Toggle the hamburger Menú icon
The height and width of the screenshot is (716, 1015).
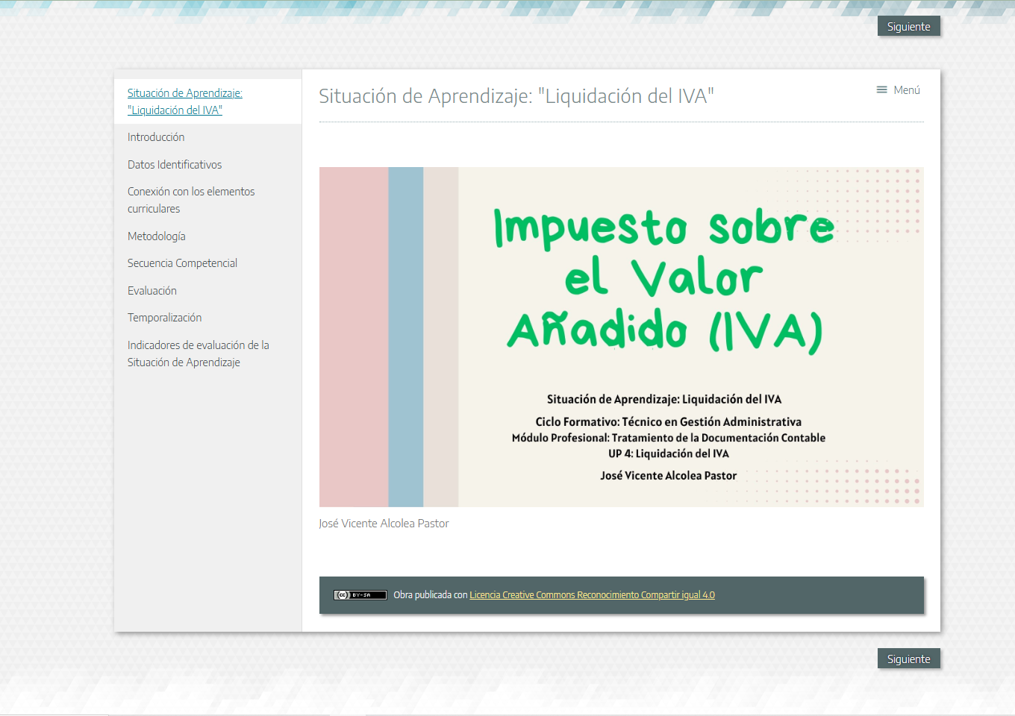(881, 90)
